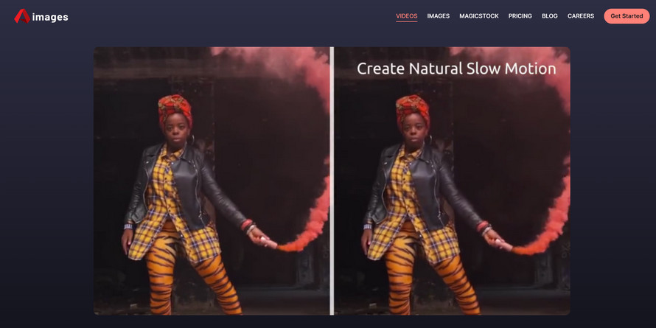Image resolution: width=656 pixels, height=328 pixels.
Task: Go to the IMAGES page
Action: click(x=439, y=16)
